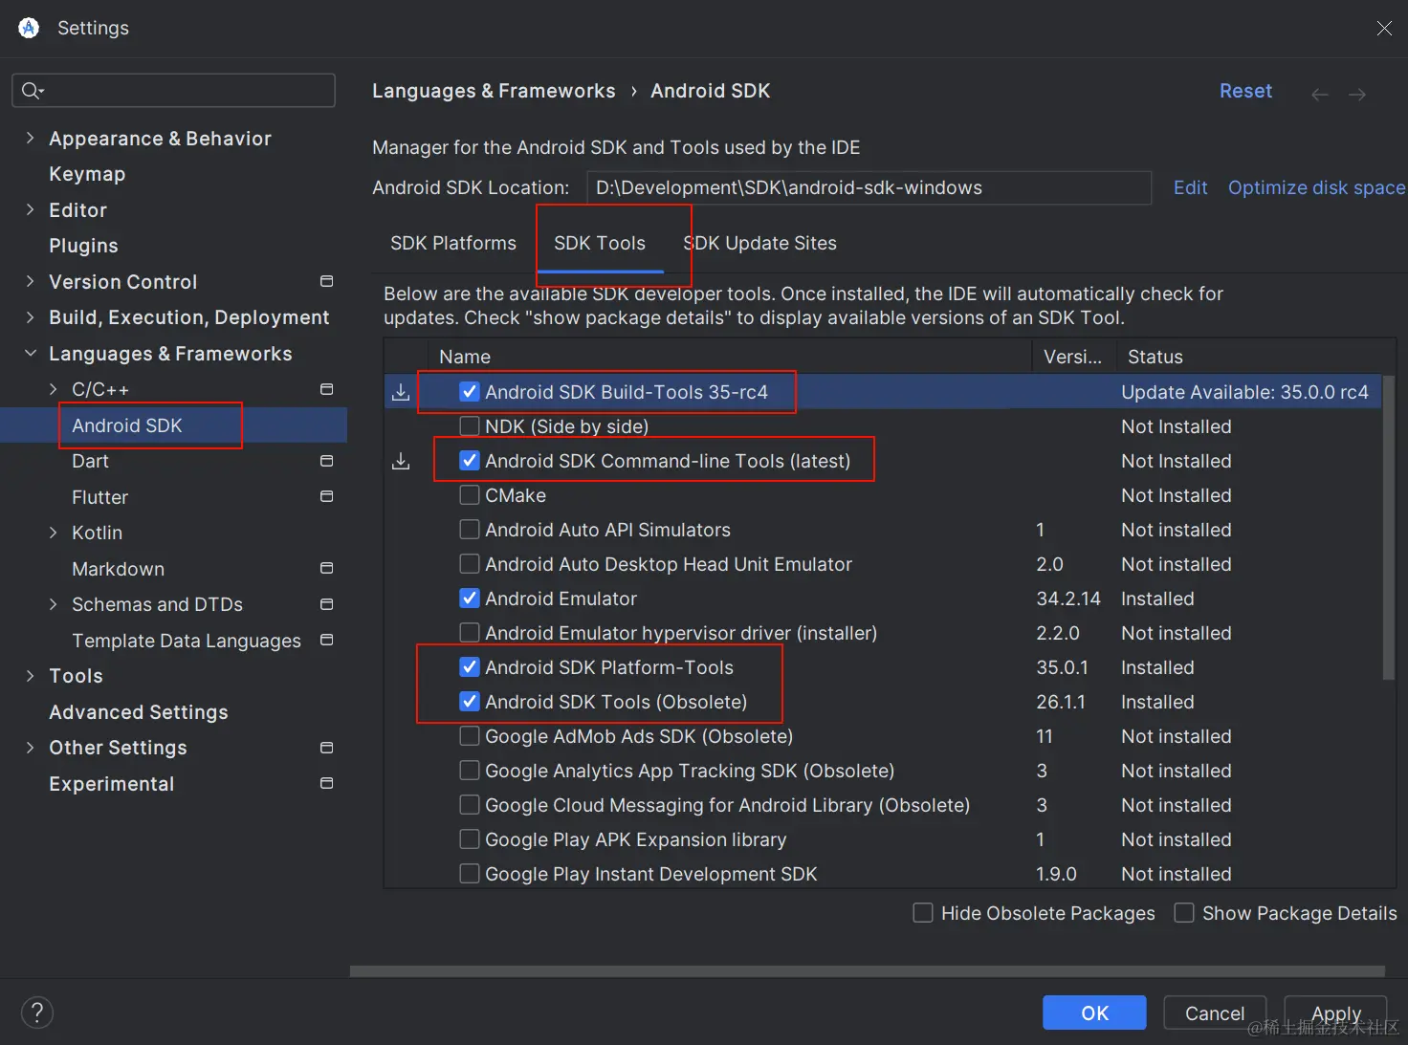Toggle Hide Obsolete Packages checkbox

point(923,913)
